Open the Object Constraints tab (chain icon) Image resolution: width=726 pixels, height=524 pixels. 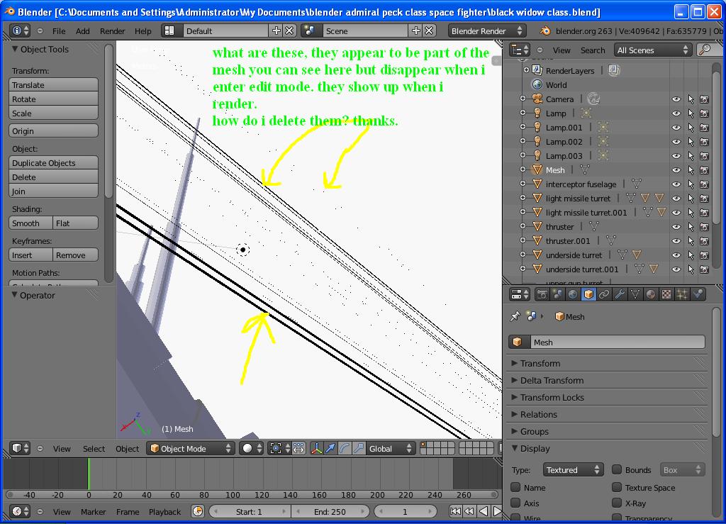click(x=604, y=294)
